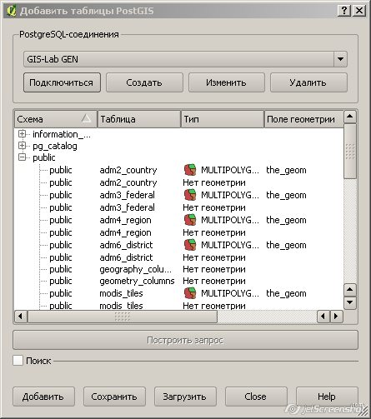Sort by the Таблица column header

(x=139, y=119)
